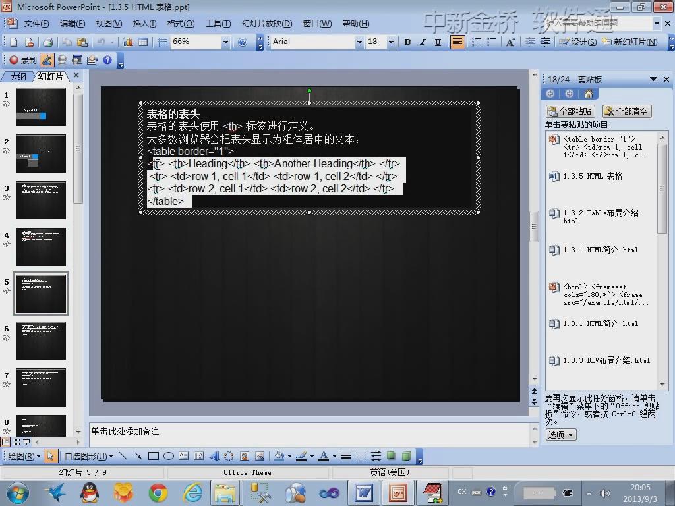Screen dimensions: 675x506
Task: Open the font size dropdown
Action: [x=391, y=42]
